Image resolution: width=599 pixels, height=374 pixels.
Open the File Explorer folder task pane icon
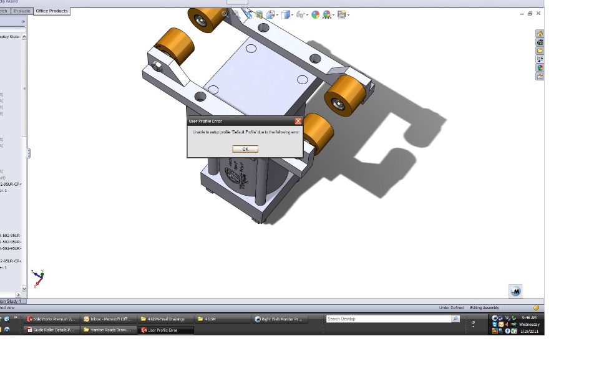click(540, 50)
